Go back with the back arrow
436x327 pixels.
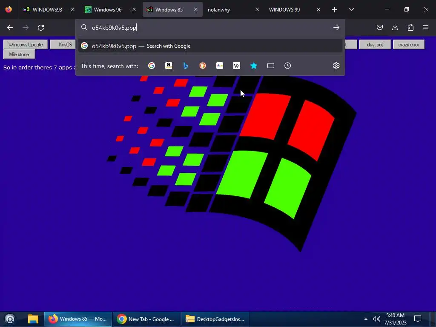tap(10, 28)
